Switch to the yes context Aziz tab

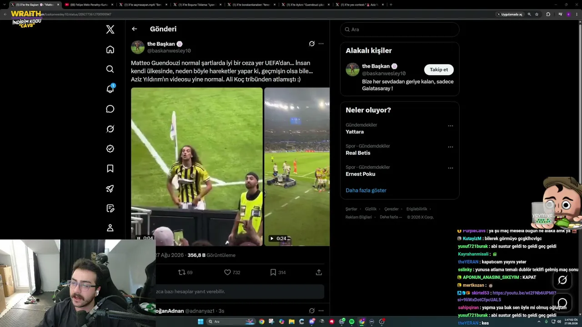point(359,5)
